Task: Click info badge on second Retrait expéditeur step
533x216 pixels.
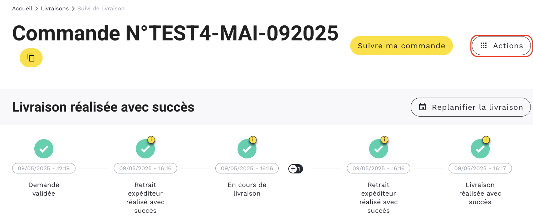Action: [384, 140]
